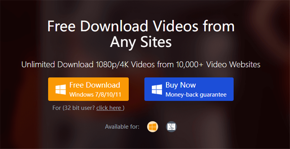
Task: Click the "Video Websites" subtitle words
Action: [233, 65]
